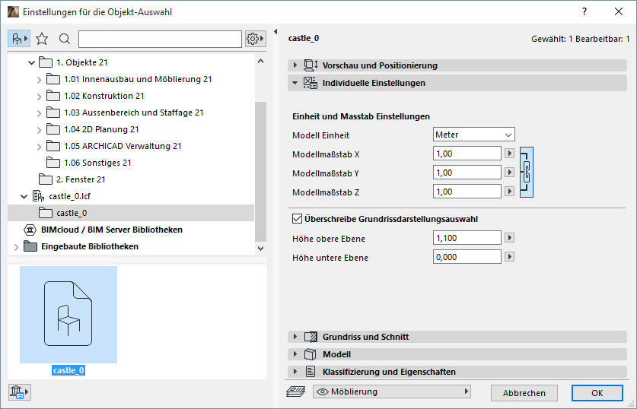Click the library search magnifier icon
This screenshot has height=409, width=637.
point(65,39)
